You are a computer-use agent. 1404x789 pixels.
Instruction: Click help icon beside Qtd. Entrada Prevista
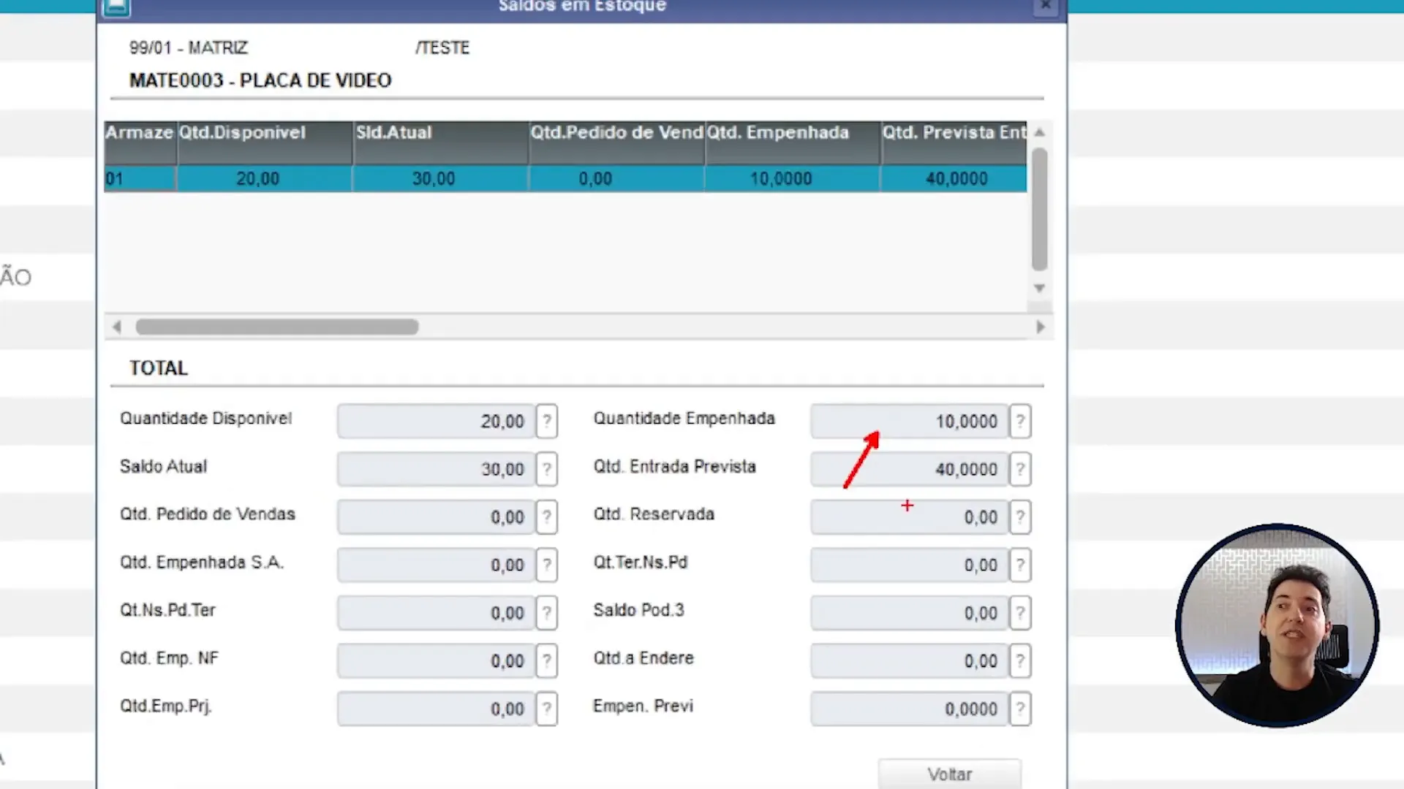1020,469
